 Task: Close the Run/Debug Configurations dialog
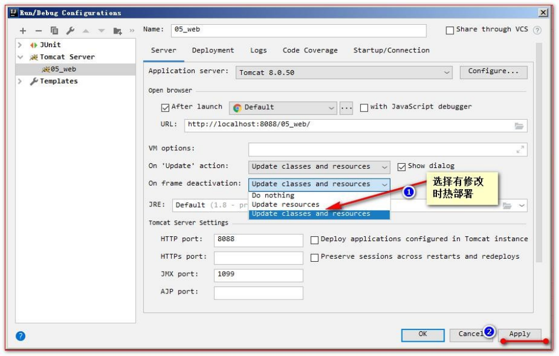543,12
